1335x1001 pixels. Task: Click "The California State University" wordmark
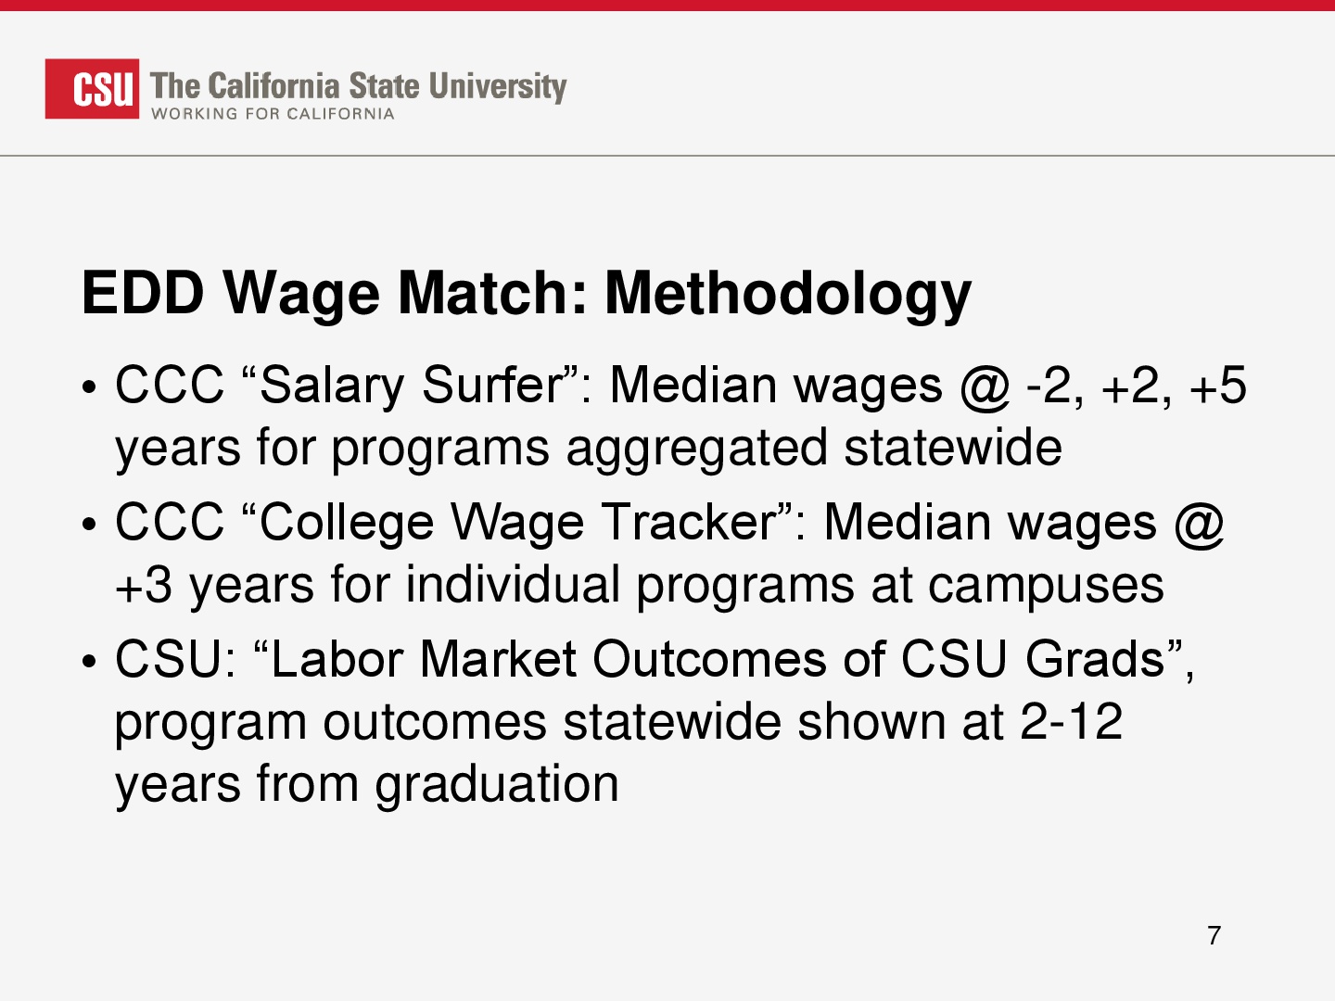tap(358, 86)
